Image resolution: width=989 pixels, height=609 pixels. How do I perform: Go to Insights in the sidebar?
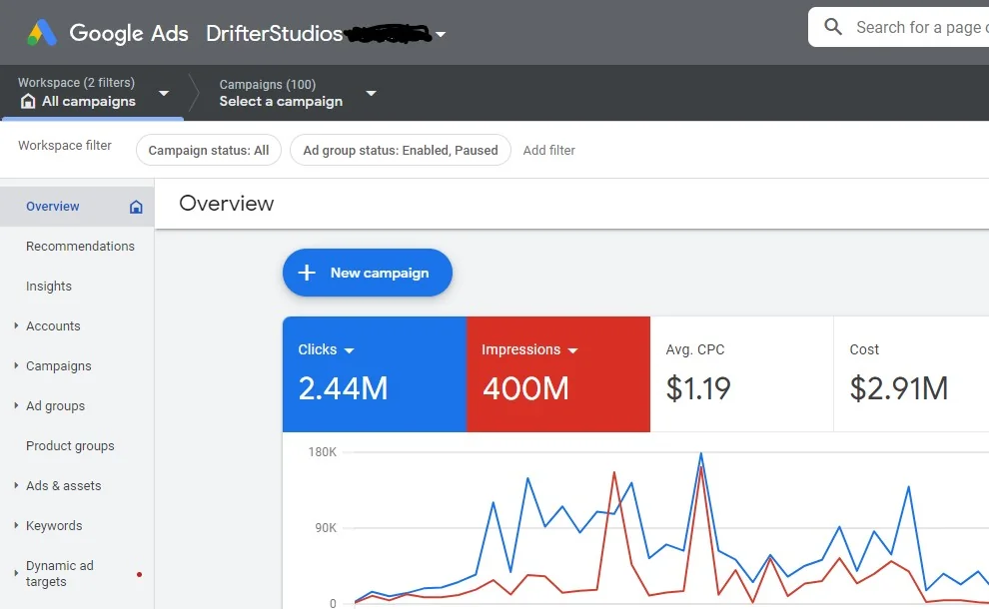(49, 287)
